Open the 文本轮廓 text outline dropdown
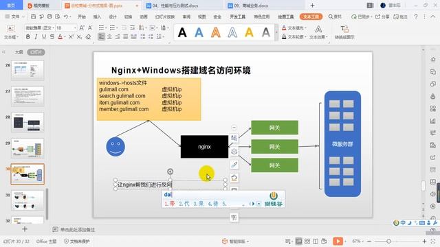 (294, 36)
